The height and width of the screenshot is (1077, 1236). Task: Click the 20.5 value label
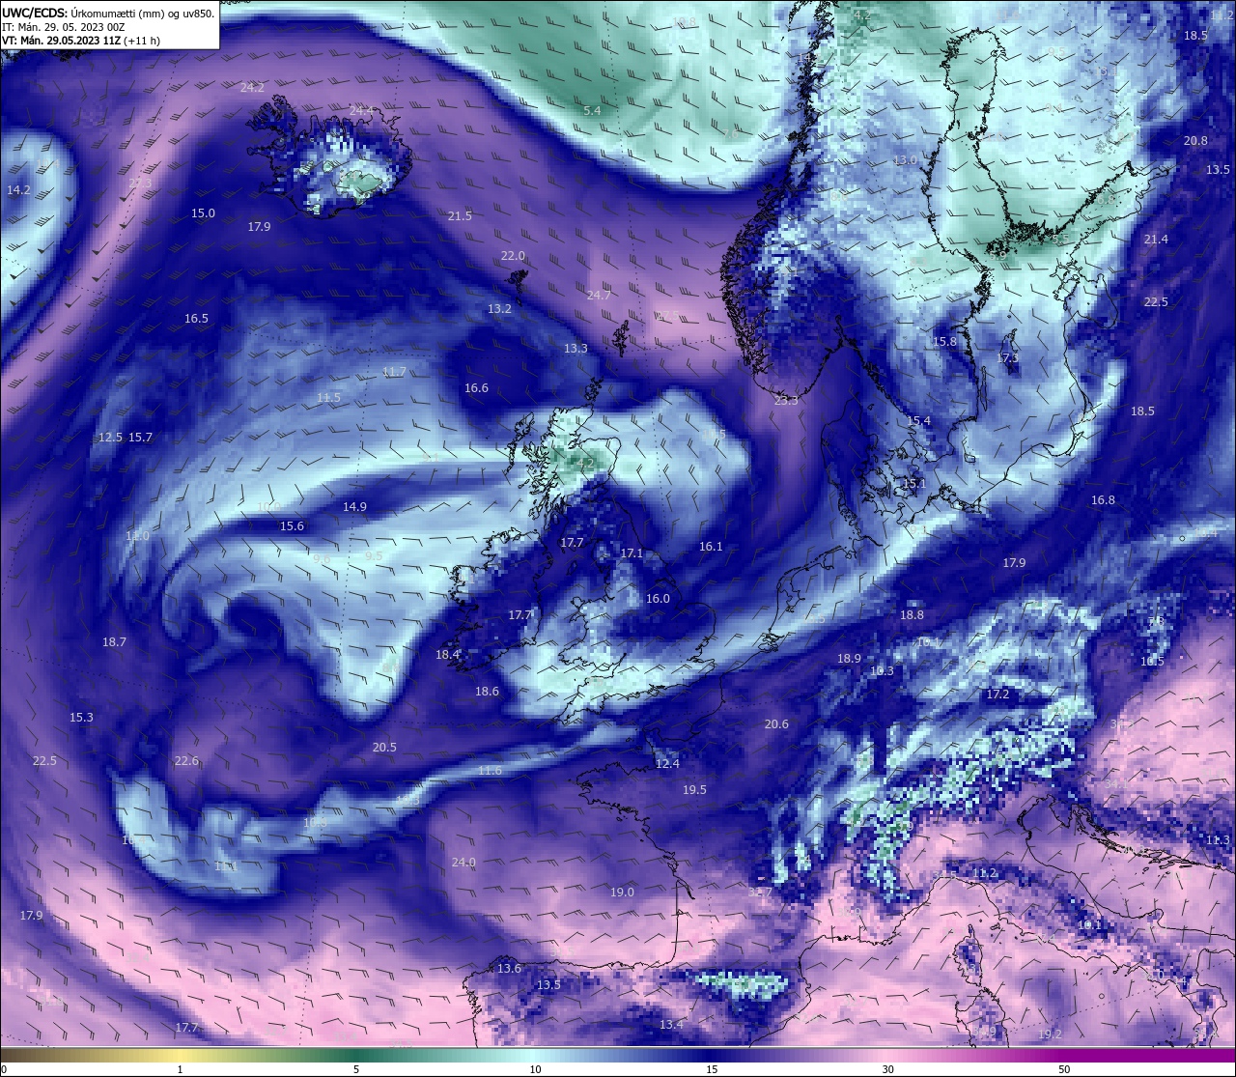[384, 748]
